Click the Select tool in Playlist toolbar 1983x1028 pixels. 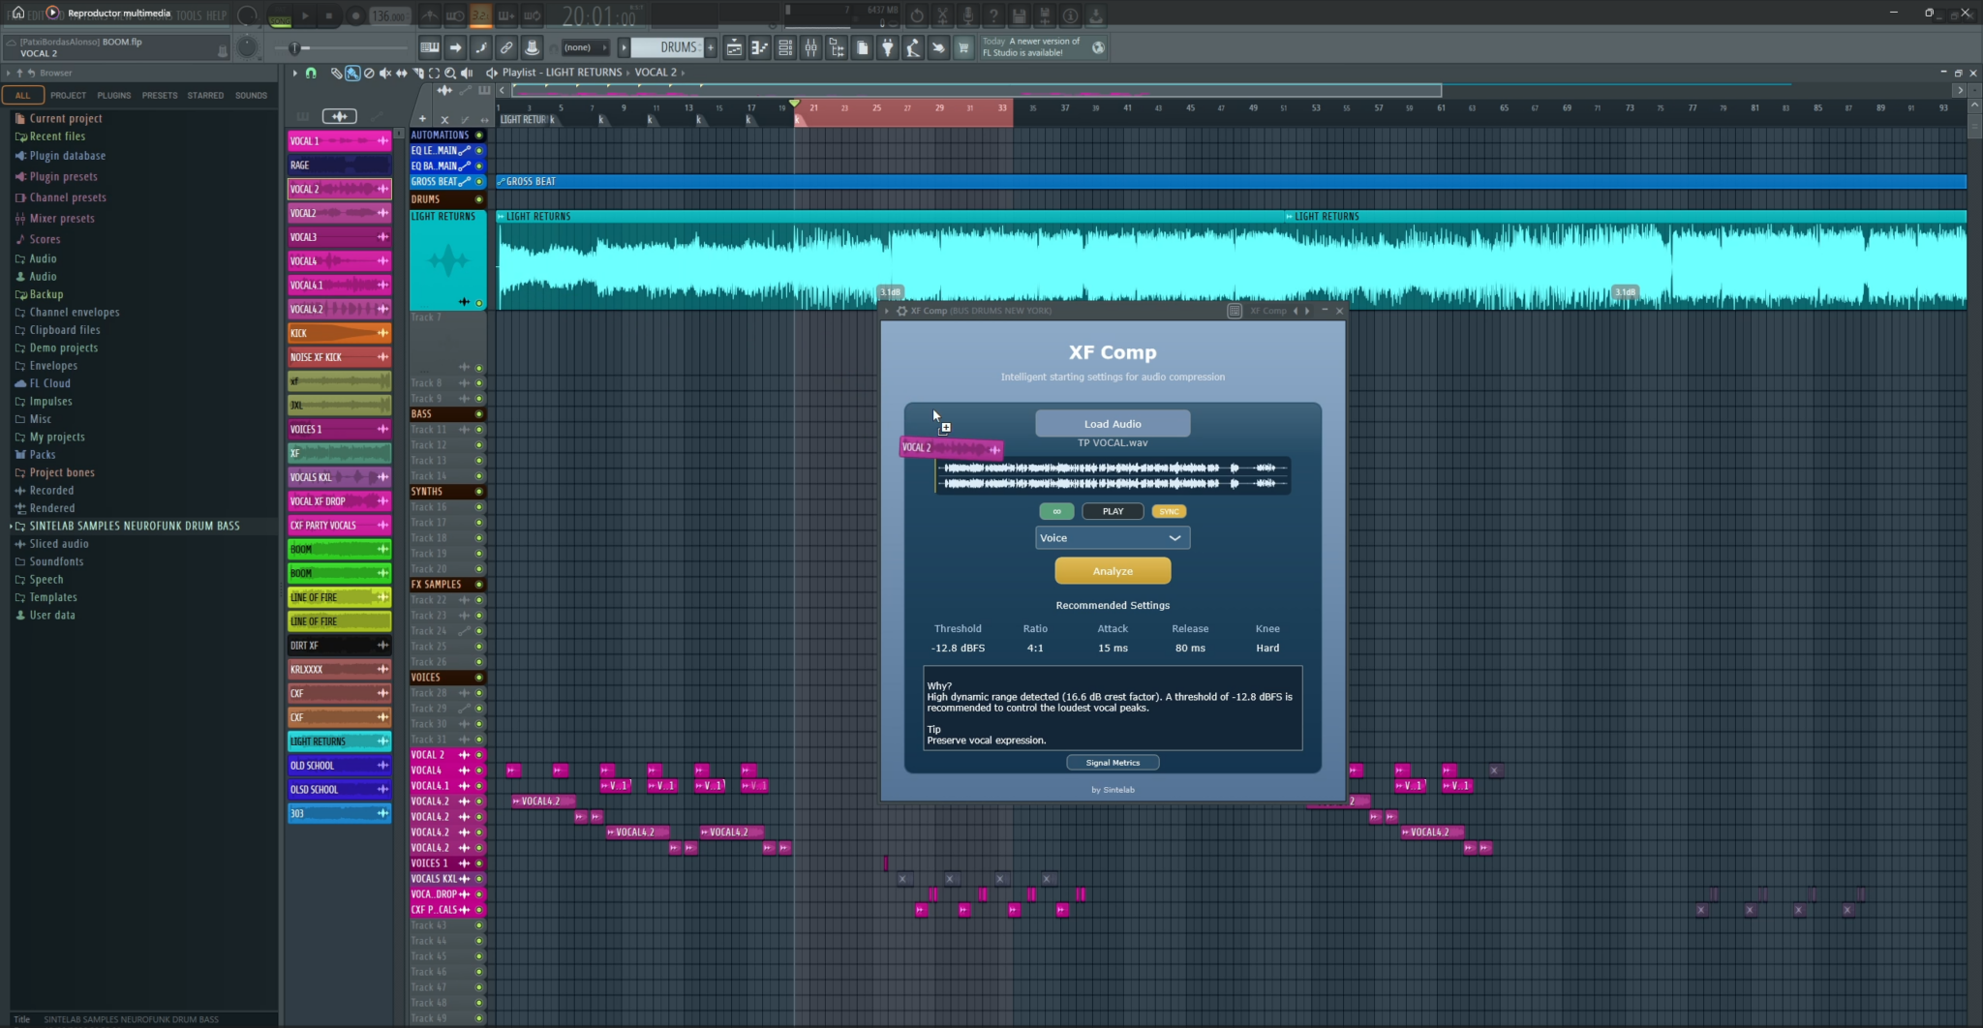pyautogui.click(x=434, y=73)
